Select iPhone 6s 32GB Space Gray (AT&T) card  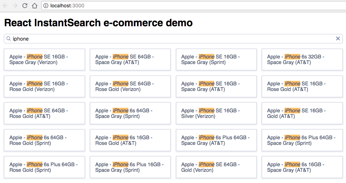302,59
